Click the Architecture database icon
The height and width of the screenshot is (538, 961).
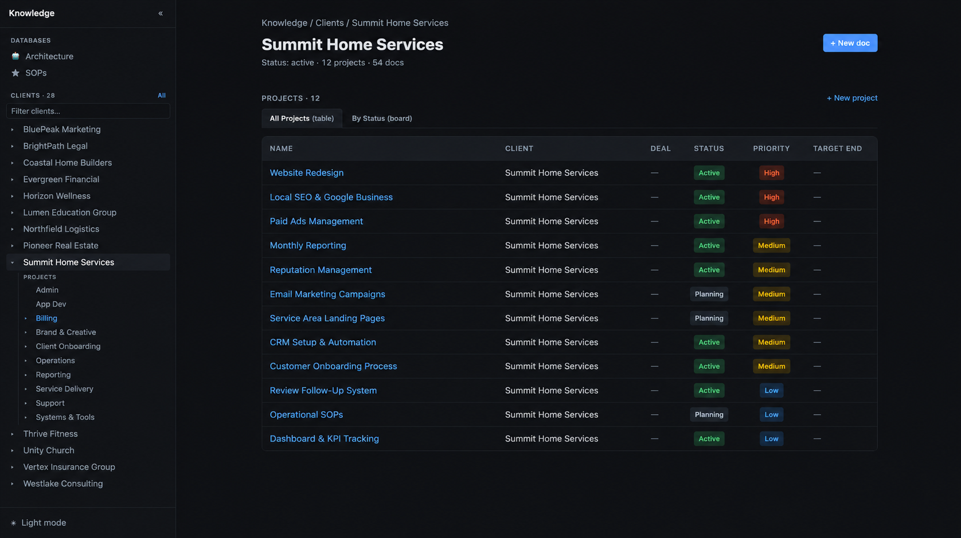click(15, 56)
